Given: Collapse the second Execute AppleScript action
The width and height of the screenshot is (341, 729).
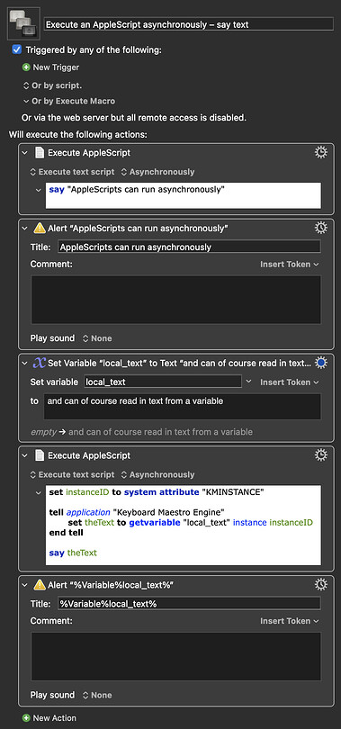Looking at the screenshot, I should 26,455.
